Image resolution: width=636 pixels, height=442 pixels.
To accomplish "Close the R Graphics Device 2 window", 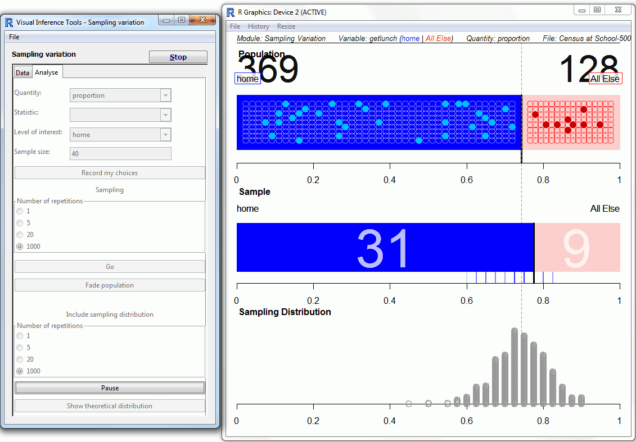I will click(617, 10).
